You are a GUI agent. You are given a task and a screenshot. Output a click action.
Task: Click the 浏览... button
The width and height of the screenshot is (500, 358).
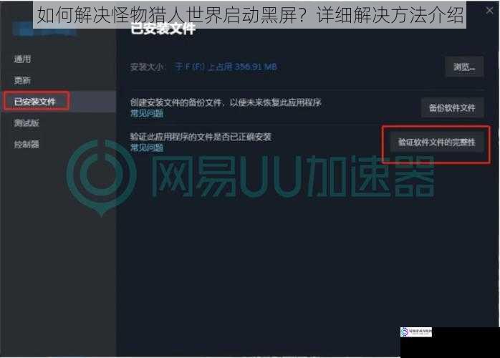pyautogui.click(x=464, y=67)
